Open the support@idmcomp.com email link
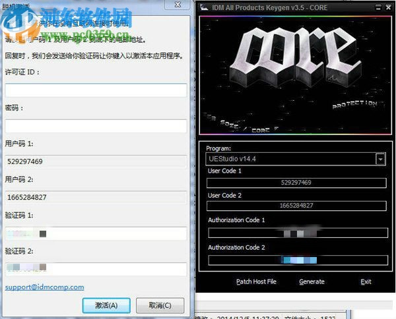This screenshot has width=396, height=319. (x=44, y=287)
